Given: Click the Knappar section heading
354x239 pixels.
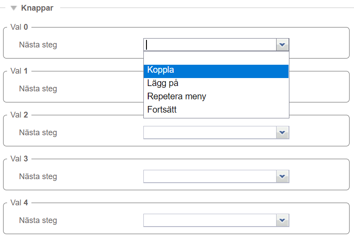Looking at the screenshot, I should click(x=37, y=8).
